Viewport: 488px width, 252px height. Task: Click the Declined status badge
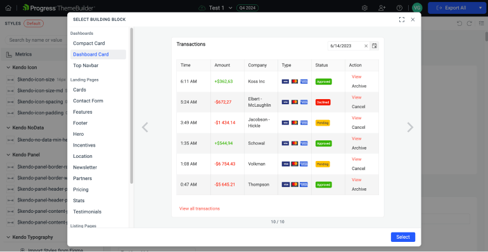(323, 102)
